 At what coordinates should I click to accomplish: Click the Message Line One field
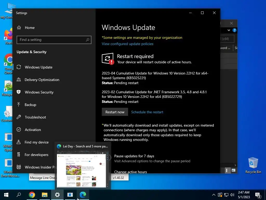[42, 178]
